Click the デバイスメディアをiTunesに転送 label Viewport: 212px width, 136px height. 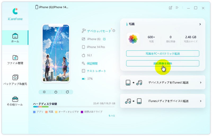click(168, 83)
